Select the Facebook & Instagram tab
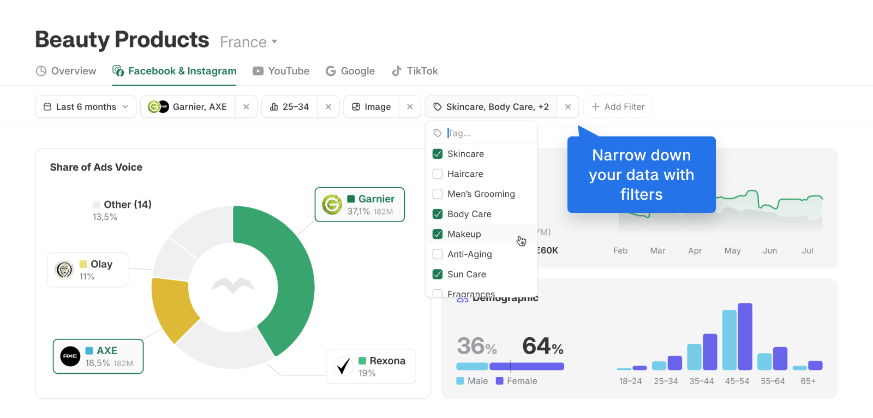Viewport: 873px width, 418px height. (174, 71)
